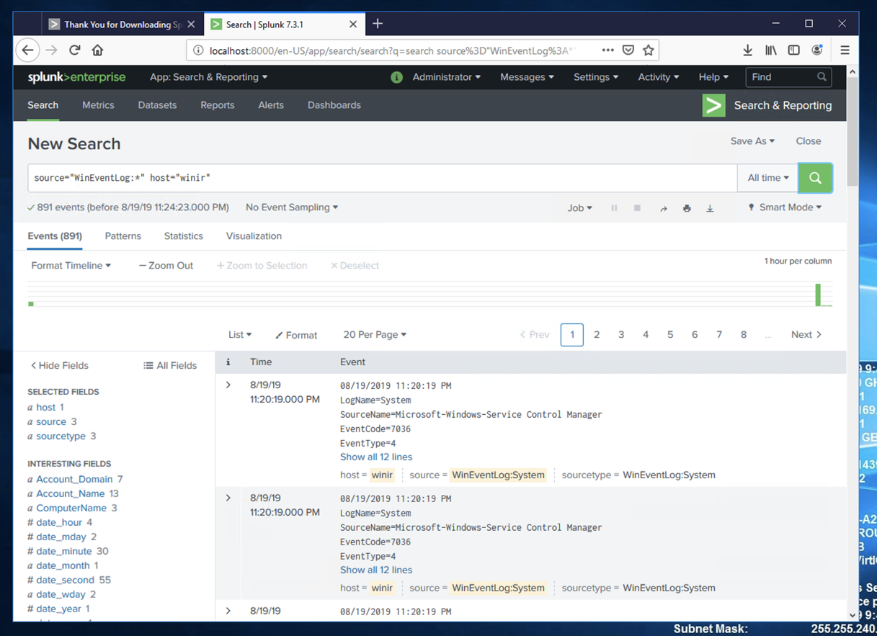Open the Patterns results tab
The width and height of the screenshot is (877, 636).
click(x=123, y=236)
